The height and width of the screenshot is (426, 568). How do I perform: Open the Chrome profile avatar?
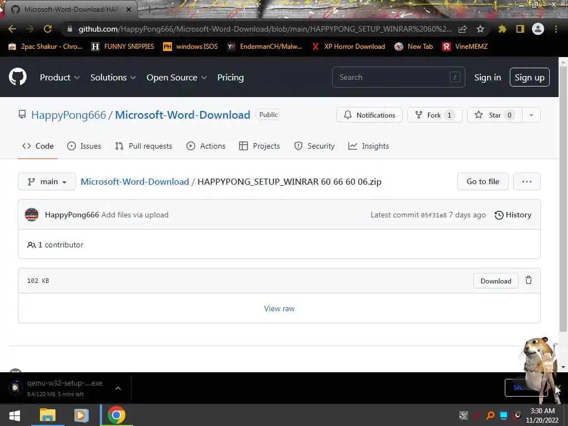click(x=538, y=29)
